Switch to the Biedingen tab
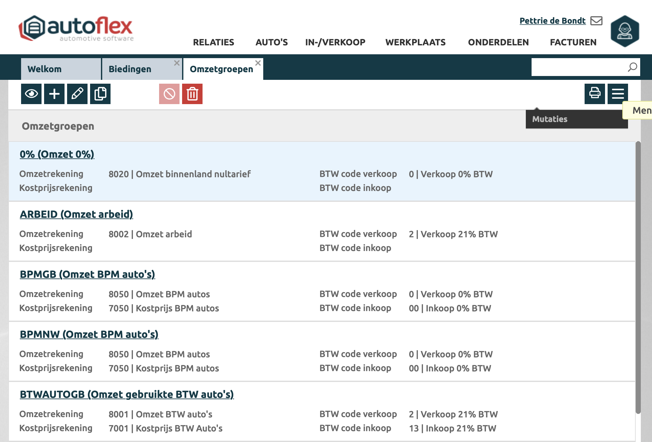 (130, 69)
